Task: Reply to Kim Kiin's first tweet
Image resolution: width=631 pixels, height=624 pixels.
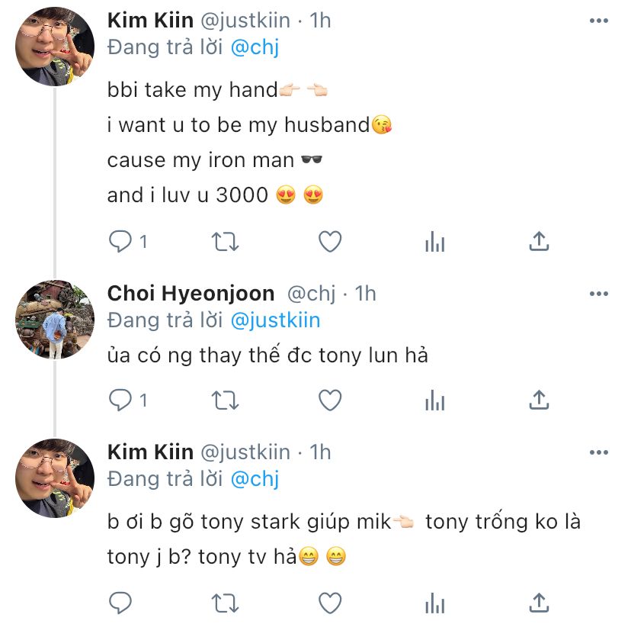Action: [121, 242]
